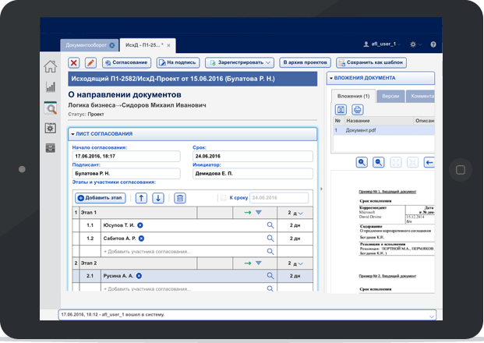
Task: Open Этап 1 blue triangle dropdown
Action: pos(259,212)
